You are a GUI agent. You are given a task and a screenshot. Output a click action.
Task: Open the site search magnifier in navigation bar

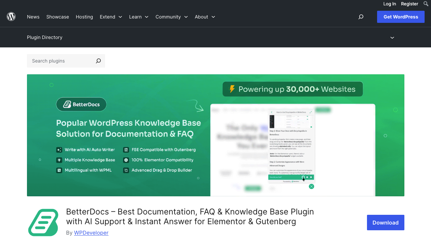(361, 17)
